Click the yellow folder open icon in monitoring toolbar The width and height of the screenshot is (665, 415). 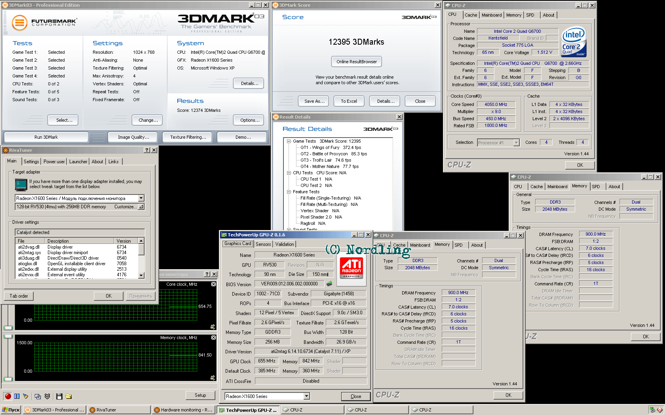68,396
